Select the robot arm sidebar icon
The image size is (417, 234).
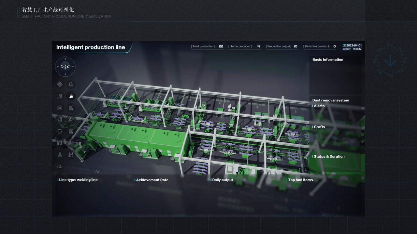[x=71, y=84]
